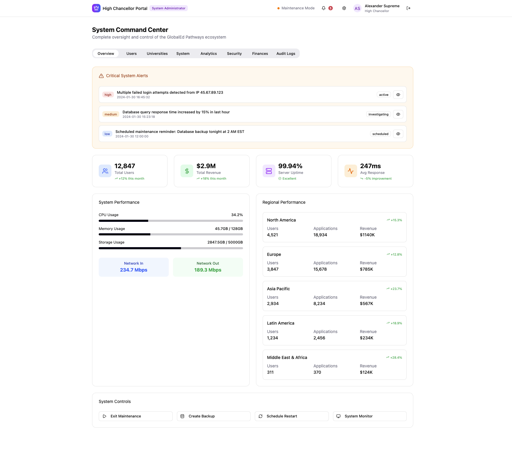The width and height of the screenshot is (512, 453).
Task: Click the logout arrow icon
Action: 408,8
